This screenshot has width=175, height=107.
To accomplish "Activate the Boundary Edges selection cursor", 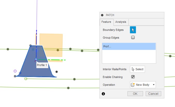I will 133,30.
